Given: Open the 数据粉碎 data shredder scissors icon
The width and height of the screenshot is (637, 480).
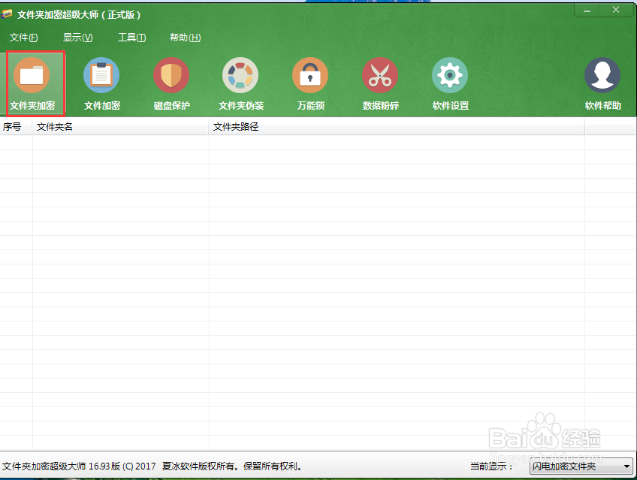Looking at the screenshot, I should click(380, 76).
